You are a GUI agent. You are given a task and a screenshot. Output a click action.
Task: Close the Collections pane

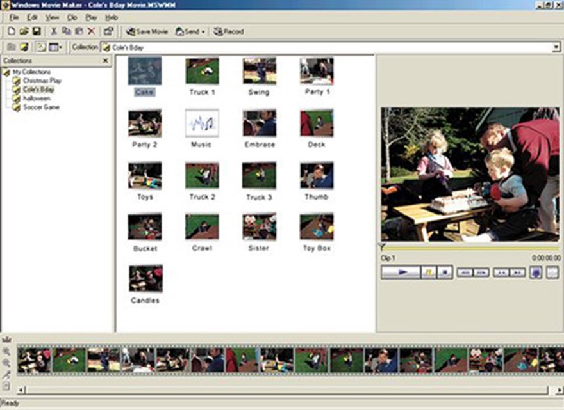point(105,61)
